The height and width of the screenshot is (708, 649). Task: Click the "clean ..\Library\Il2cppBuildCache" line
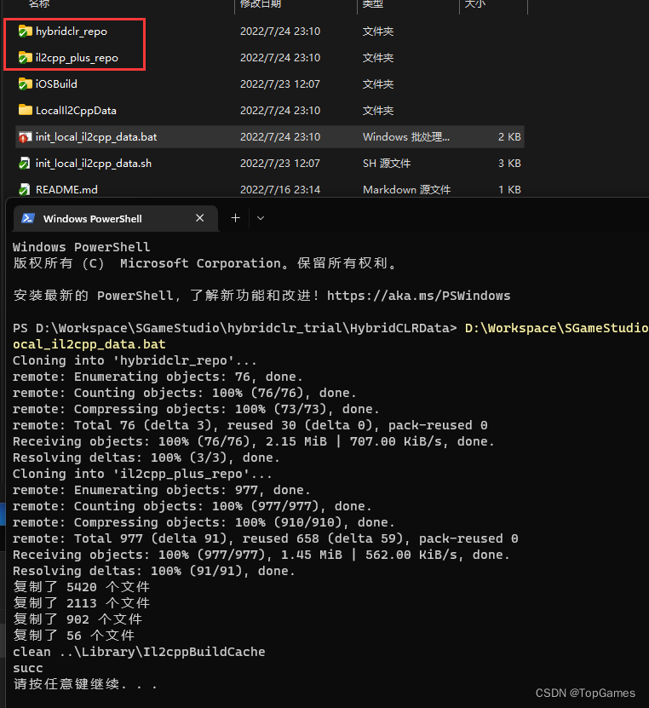click(139, 652)
